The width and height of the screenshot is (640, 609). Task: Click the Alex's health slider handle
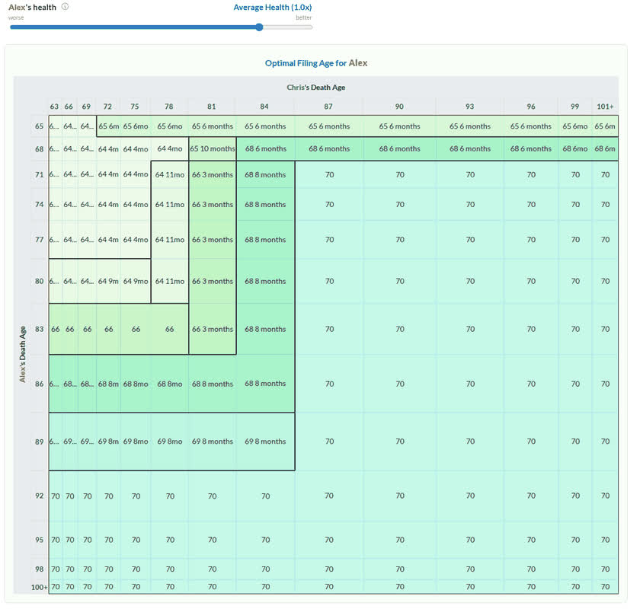(x=259, y=27)
